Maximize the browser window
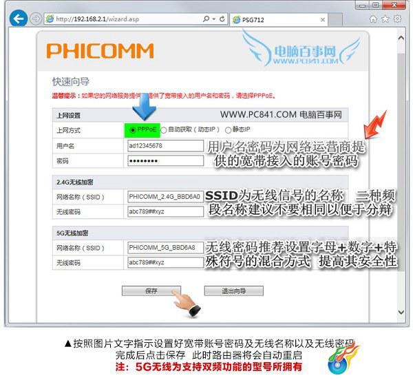 pos(376,5)
